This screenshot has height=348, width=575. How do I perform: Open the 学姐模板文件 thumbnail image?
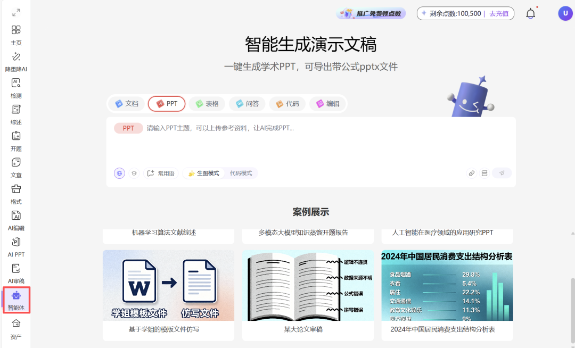(x=168, y=285)
